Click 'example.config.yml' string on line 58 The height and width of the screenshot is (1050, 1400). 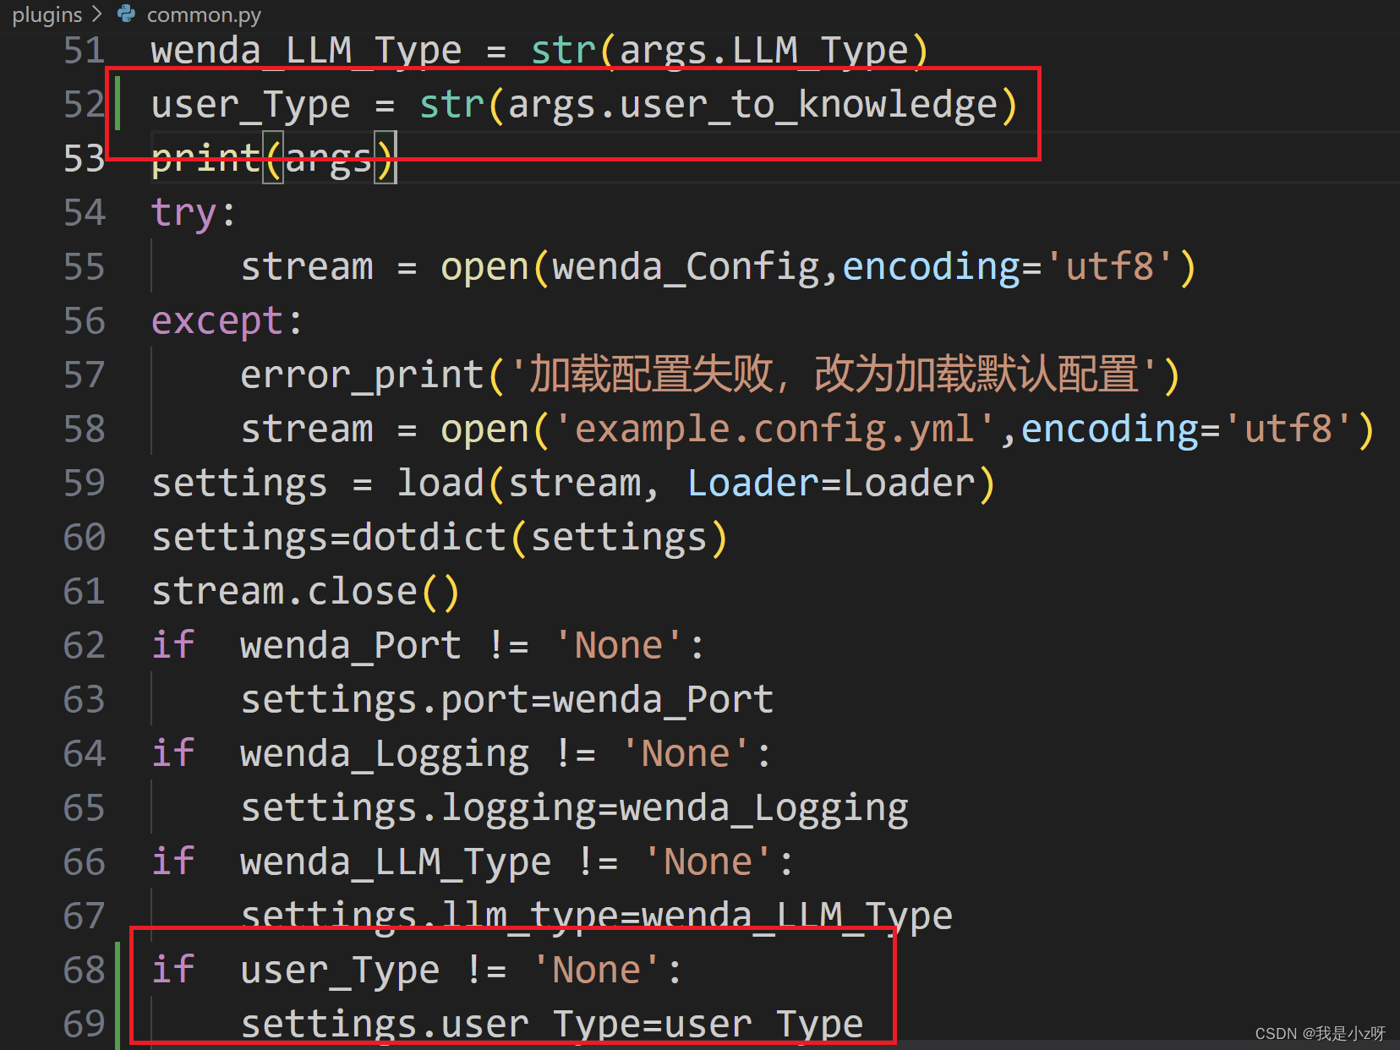[775, 429]
